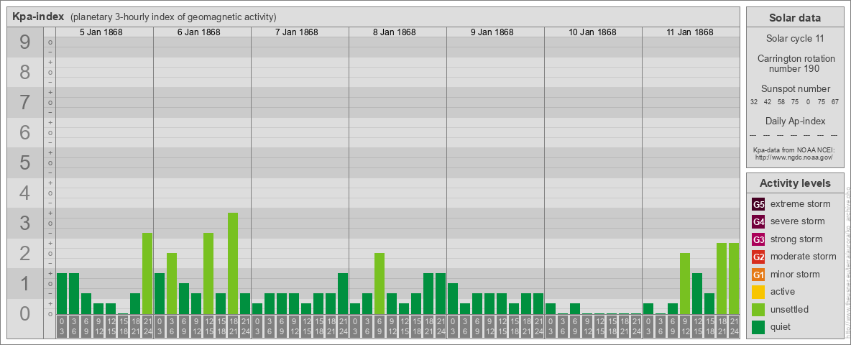The image size is (851, 345).
Task: Click the 6 Jan 12-15h light green bar
Action: point(208,273)
